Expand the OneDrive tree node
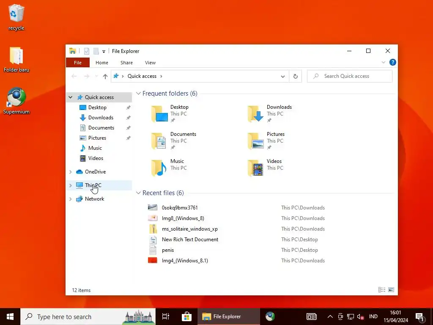Viewport: 433px width, 325px height. coord(71,172)
